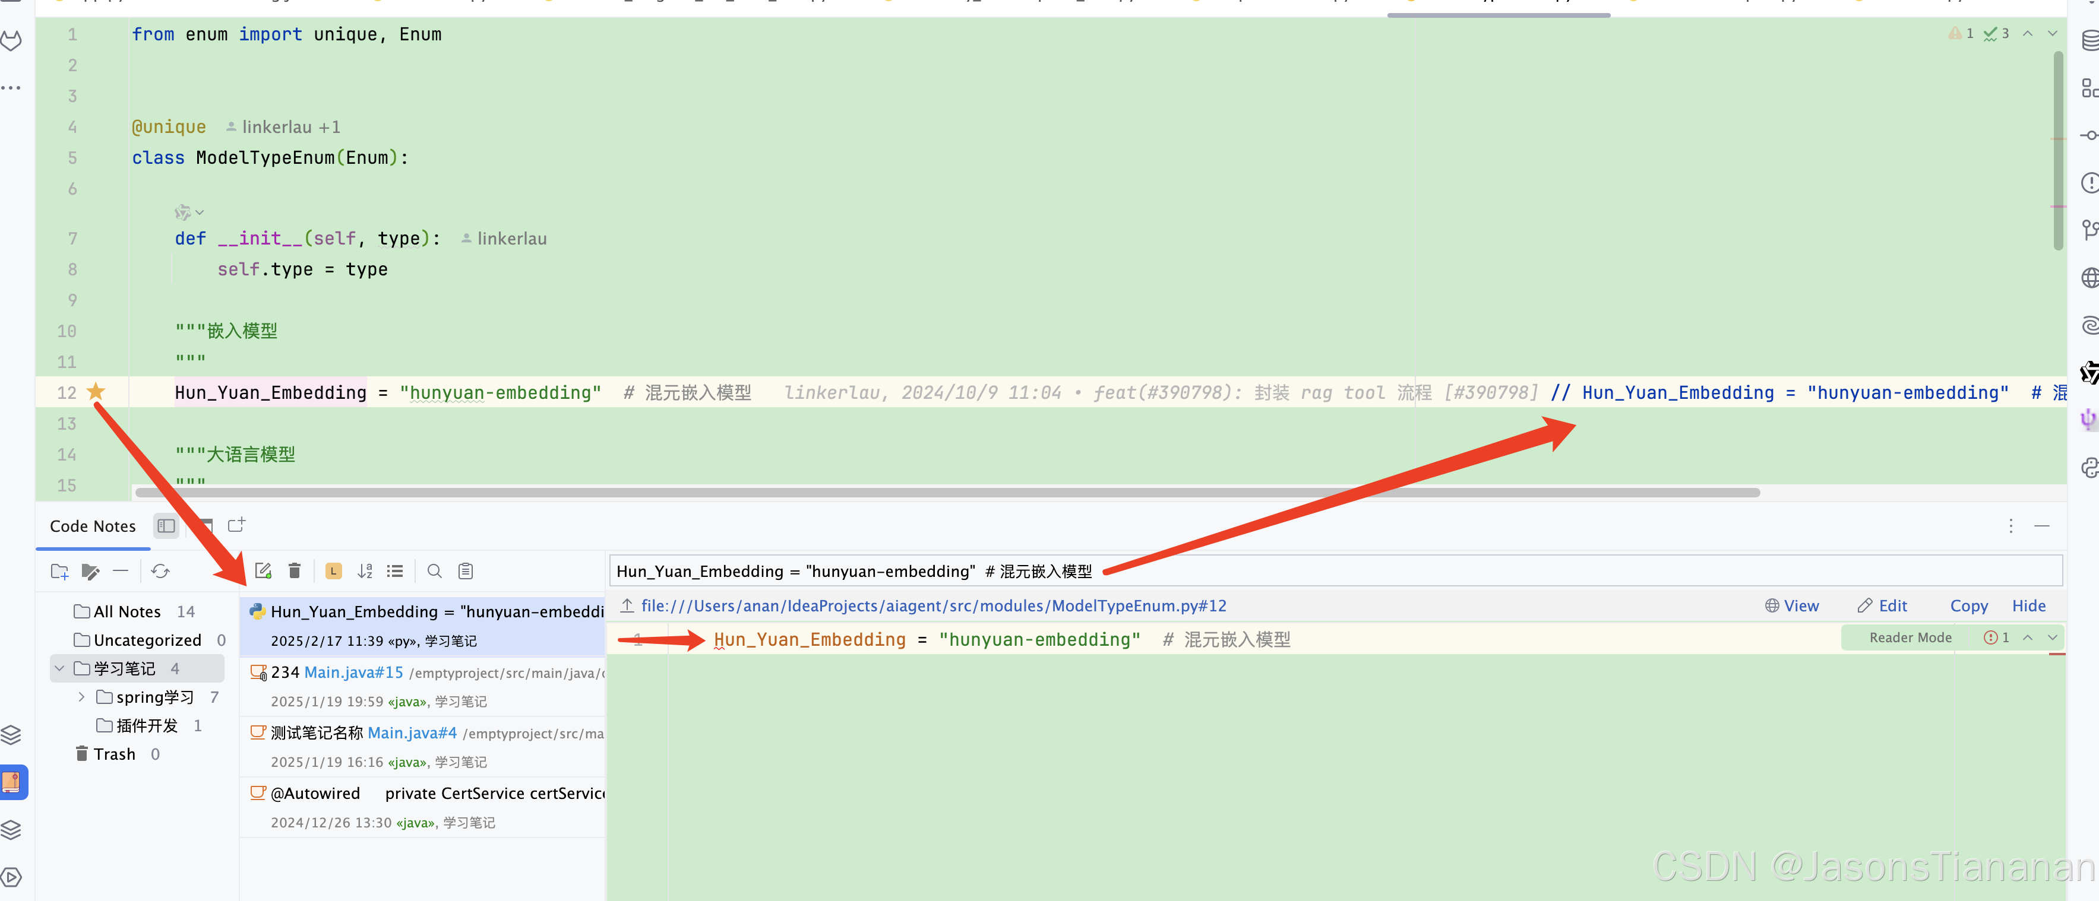The width and height of the screenshot is (2099, 901).
Task: Select the All Notes folder
Action: coord(127,611)
